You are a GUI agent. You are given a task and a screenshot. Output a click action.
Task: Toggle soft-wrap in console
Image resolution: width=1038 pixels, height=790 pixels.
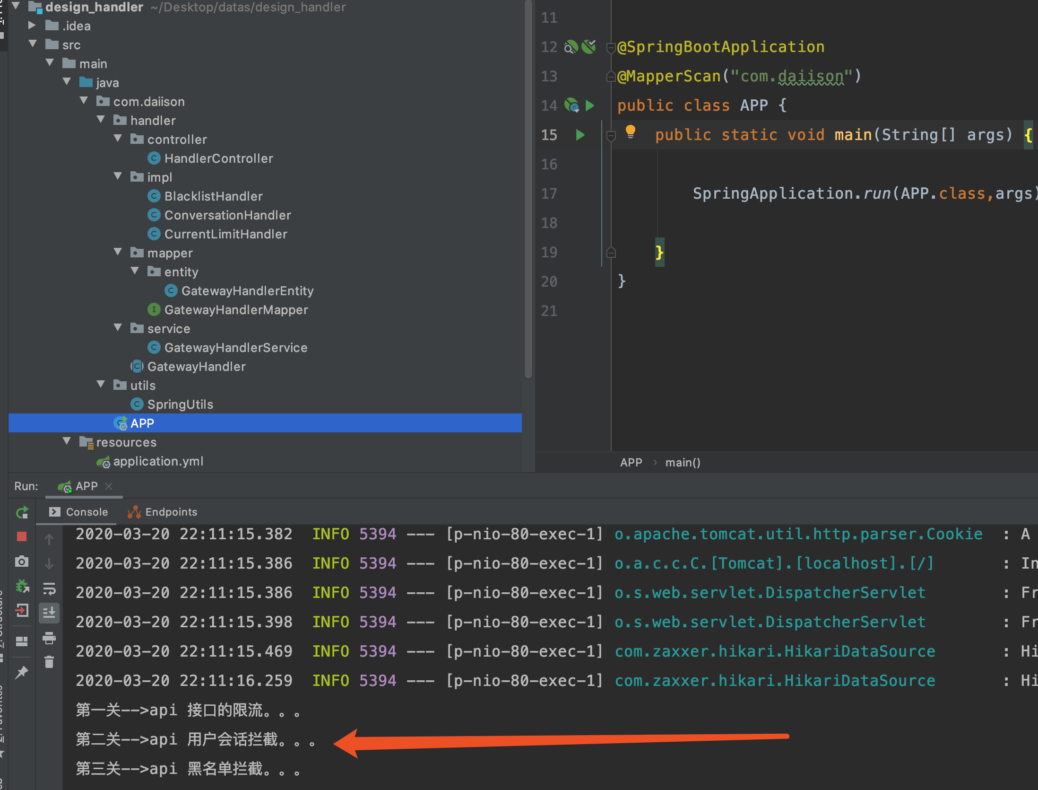[49, 588]
